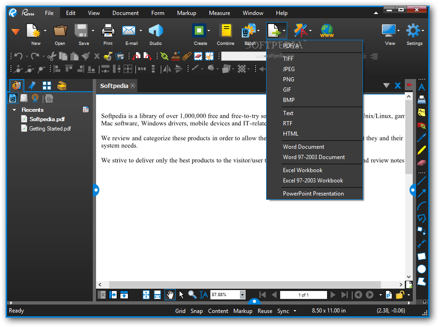Choose PowerPoint Presentation export option
This screenshot has width=439, height=327.
coord(314,193)
